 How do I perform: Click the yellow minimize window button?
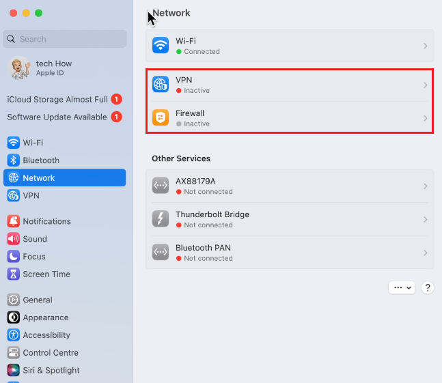pyautogui.click(x=26, y=13)
